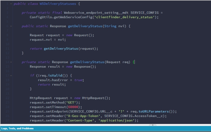Image resolution: width=211 pixels, height=132 pixels.
Task: Click the 'Content-Type' header string
Action: click(x=80, y=120)
